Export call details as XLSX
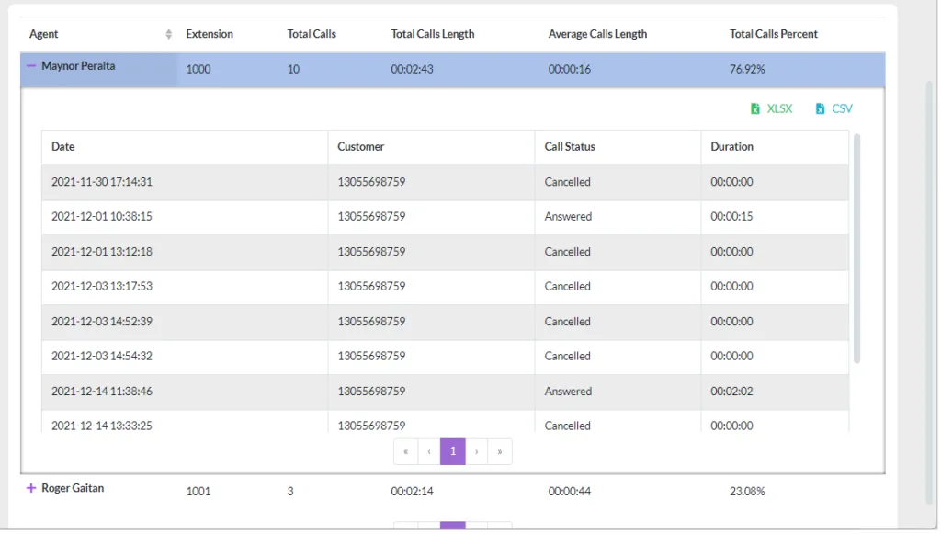This screenshot has width=941, height=534. (x=772, y=108)
